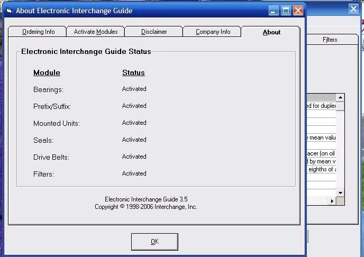Open the Disclaimer tab
Screen dimensions: 364x257
(153, 32)
